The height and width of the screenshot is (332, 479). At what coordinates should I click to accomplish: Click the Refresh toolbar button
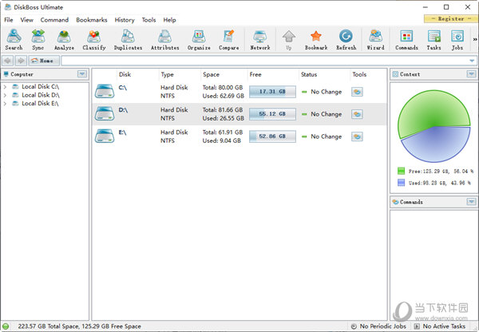pyautogui.click(x=346, y=39)
